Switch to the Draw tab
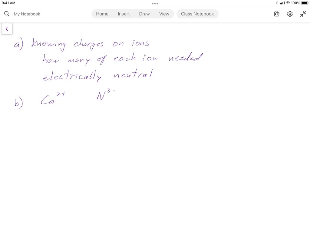Viewport: 310px width, 233px height. (144, 14)
